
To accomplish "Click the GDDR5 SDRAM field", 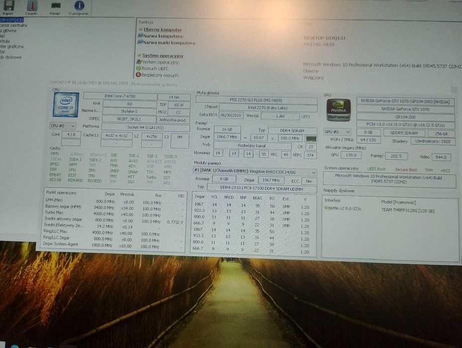I will point(403,133).
